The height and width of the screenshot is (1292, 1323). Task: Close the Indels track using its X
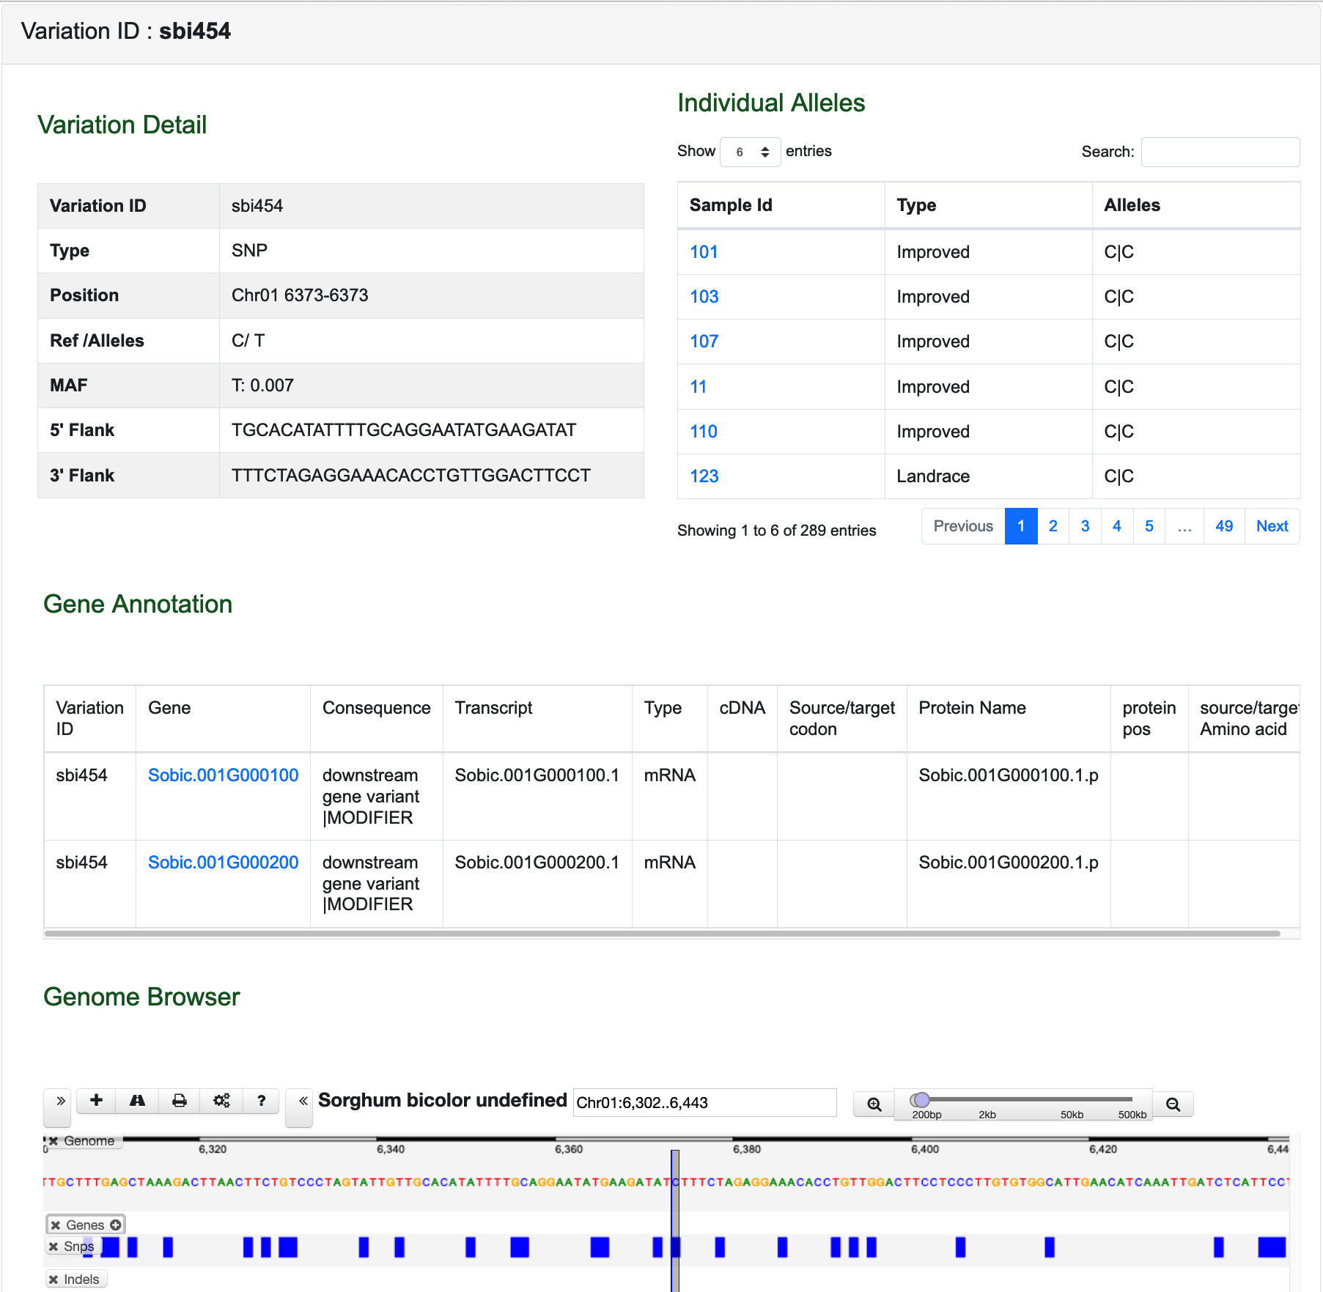click(x=54, y=1280)
